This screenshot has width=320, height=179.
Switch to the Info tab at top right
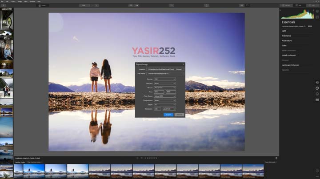(x=312, y=5)
